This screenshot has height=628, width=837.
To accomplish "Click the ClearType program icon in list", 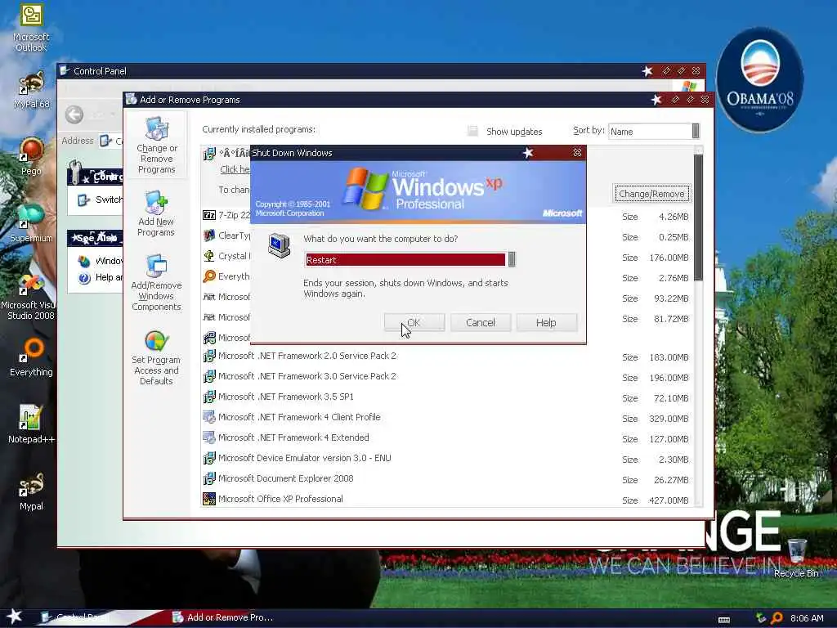I will [209, 235].
